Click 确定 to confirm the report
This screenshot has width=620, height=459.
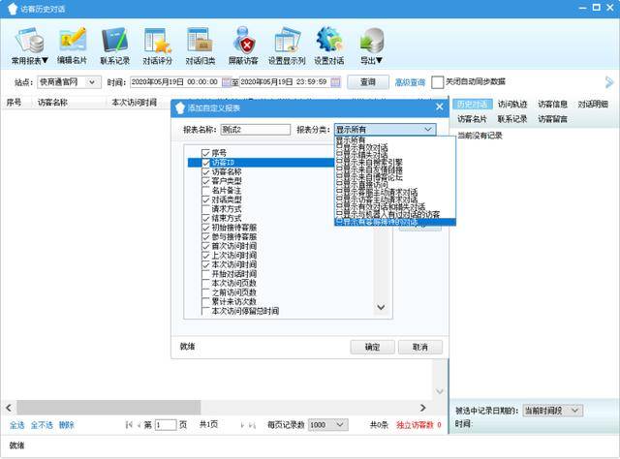click(x=372, y=347)
